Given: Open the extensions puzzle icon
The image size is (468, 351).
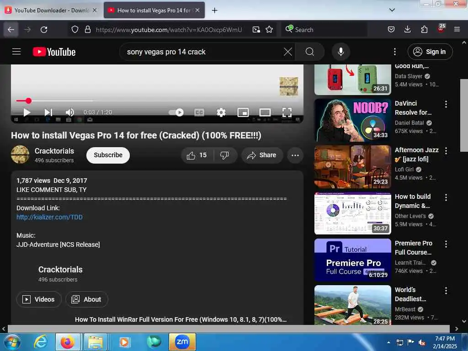Looking at the screenshot, I should (x=424, y=29).
